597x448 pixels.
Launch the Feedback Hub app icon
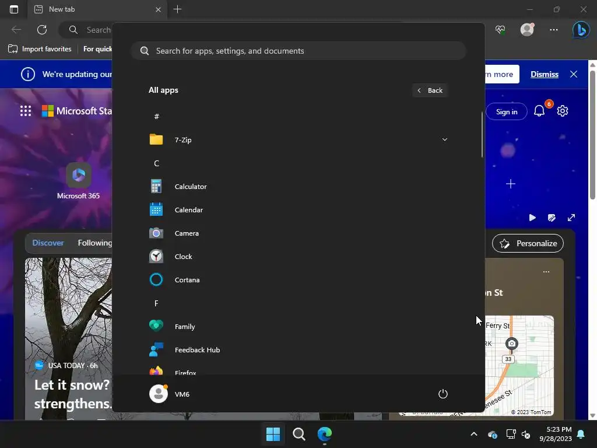pos(156,350)
